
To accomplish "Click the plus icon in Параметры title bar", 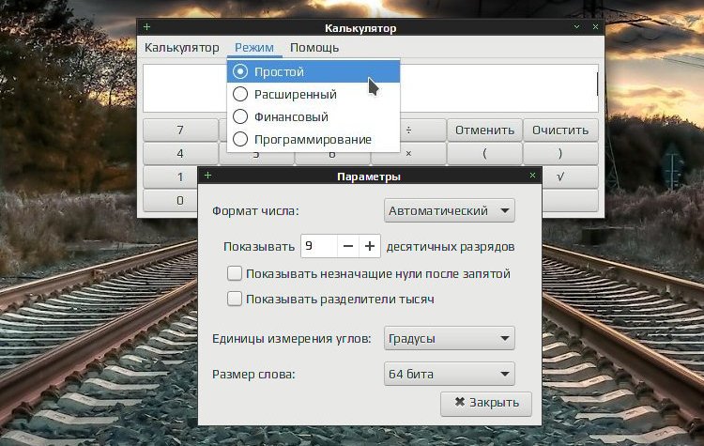I will (x=207, y=176).
